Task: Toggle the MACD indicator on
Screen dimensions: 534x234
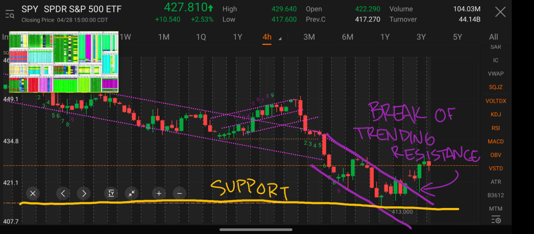Action: coord(495,141)
